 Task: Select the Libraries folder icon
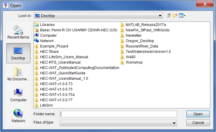click(37, 25)
